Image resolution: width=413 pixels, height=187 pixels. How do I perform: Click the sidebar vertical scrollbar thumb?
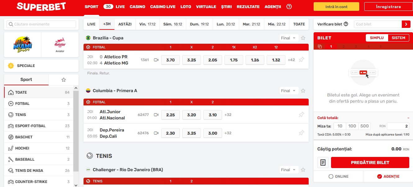[x=76, y=131]
